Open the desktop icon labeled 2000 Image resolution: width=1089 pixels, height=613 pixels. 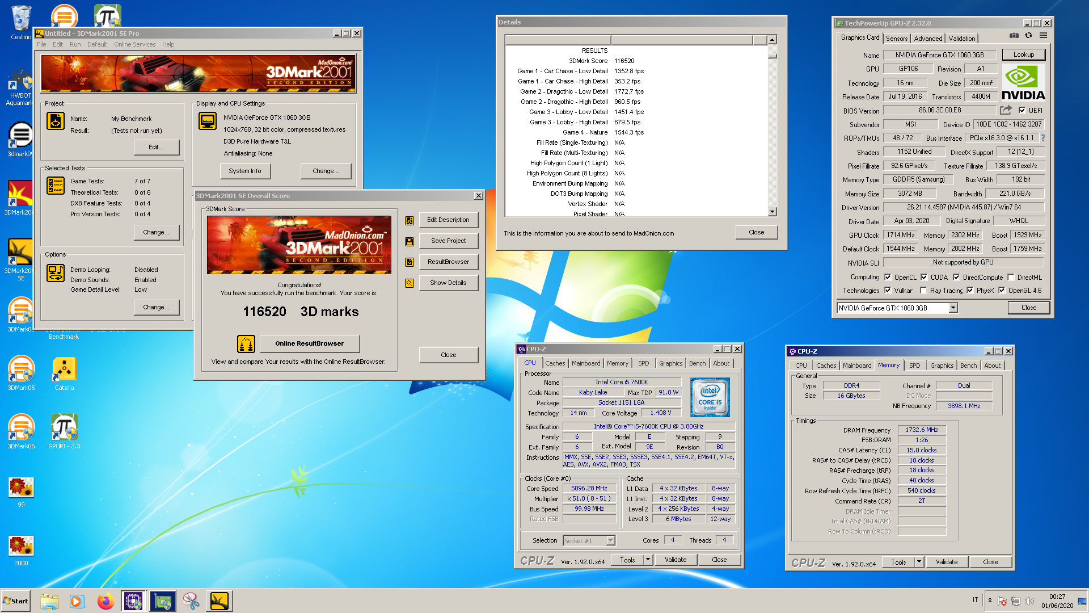21,550
